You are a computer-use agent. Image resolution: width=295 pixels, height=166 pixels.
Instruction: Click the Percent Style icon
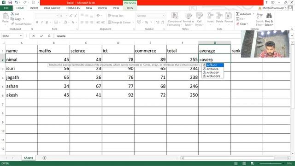[147, 23]
